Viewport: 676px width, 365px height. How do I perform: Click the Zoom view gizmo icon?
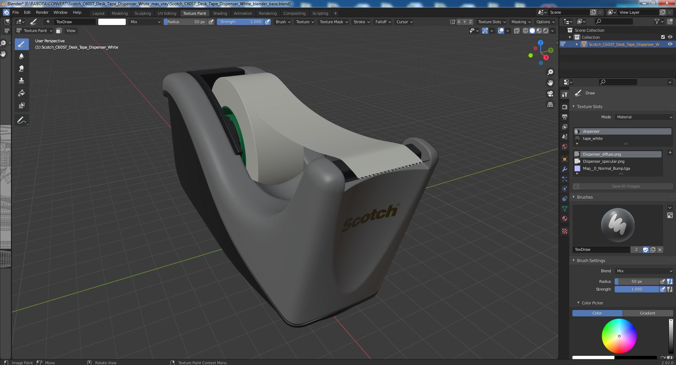[550, 72]
